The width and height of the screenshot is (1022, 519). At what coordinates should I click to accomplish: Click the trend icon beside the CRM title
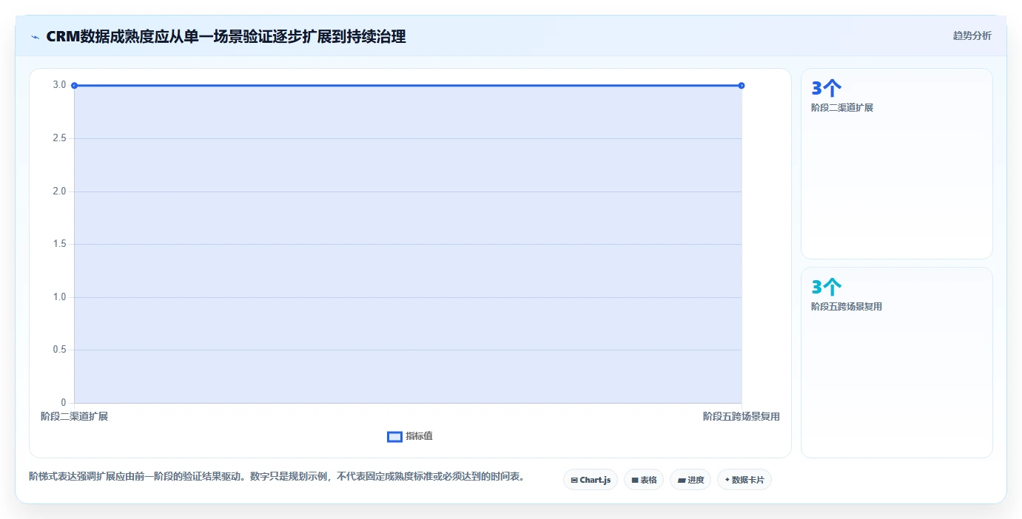35,37
